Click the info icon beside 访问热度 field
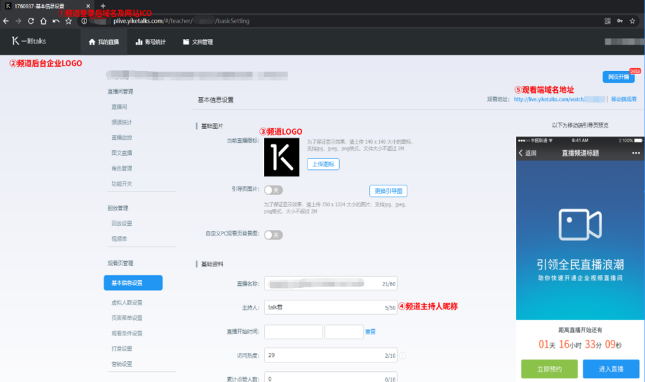This screenshot has width=645, height=382. tap(403, 356)
